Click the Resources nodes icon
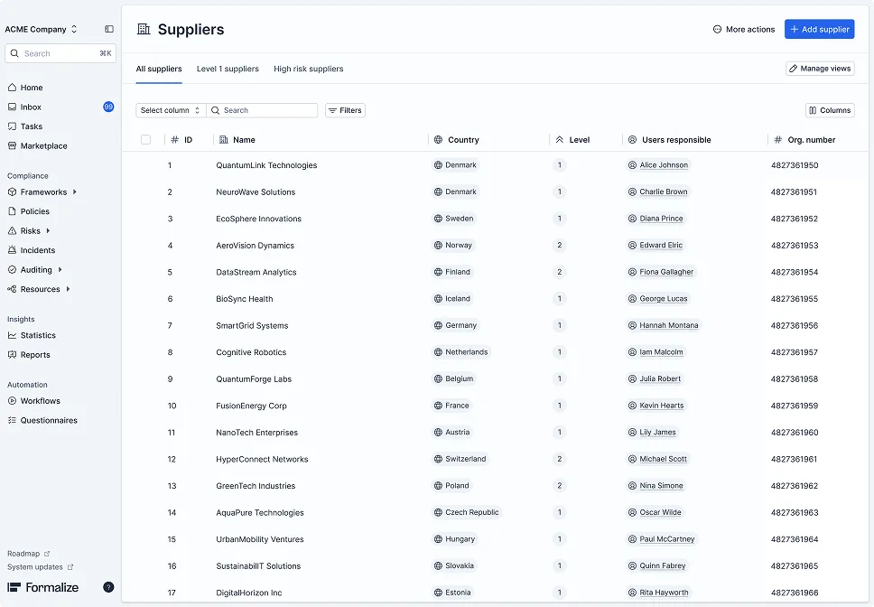874x607 pixels. (13, 289)
